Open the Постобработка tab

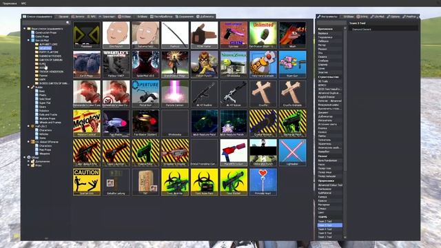point(161,17)
